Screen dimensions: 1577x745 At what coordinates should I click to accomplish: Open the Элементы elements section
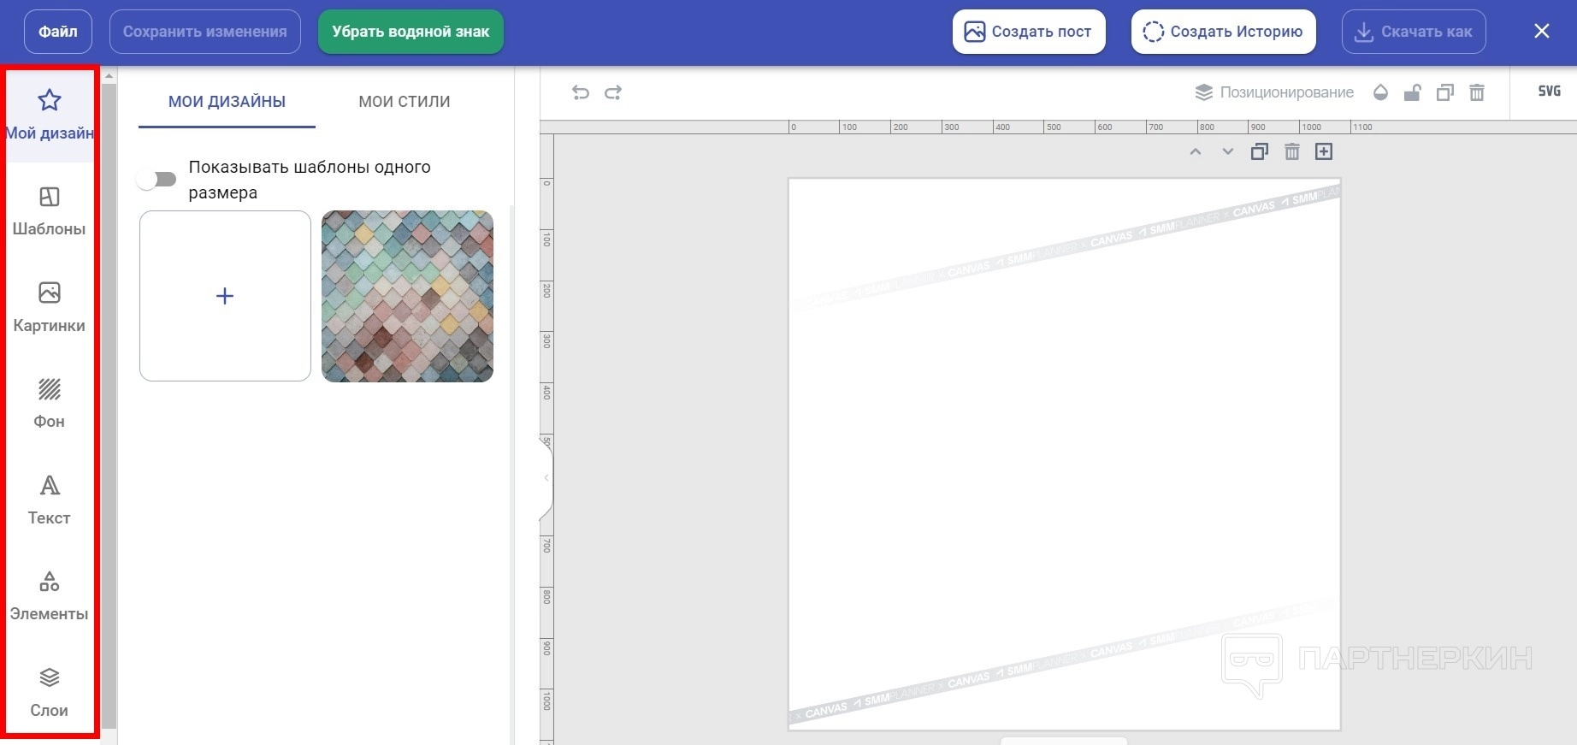pos(50,596)
